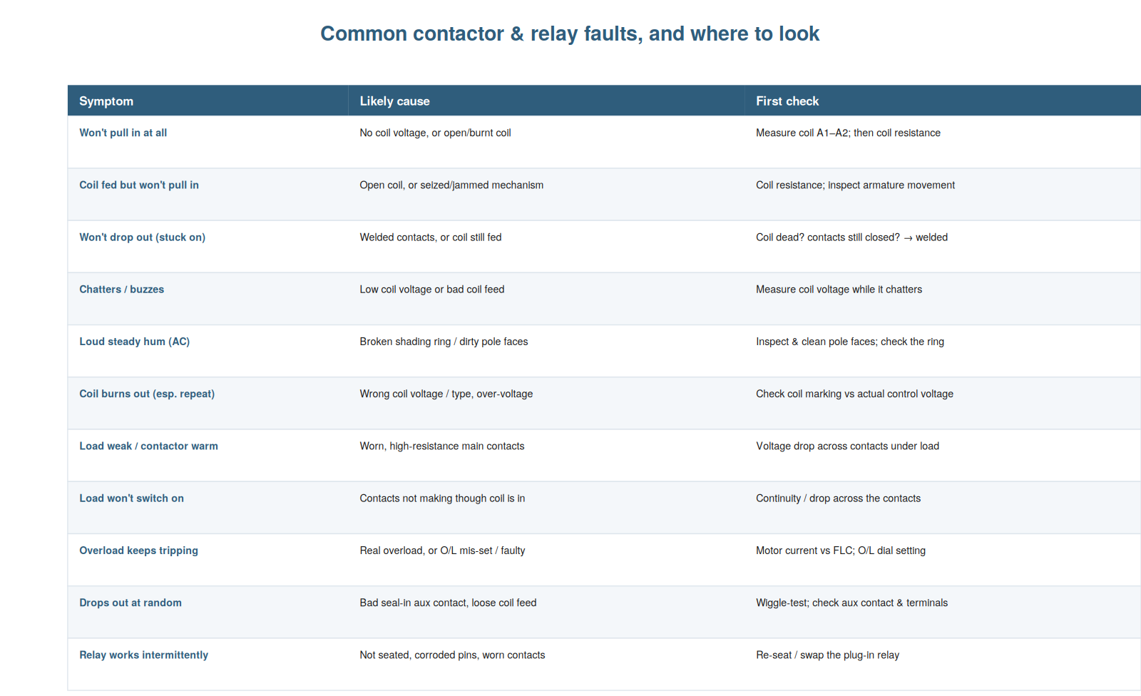Image resolution: width=1141 pixels, height=696 pixels.
Task: Click the "Overload keeps tripping" symptom
Action: pyautogui.click(x=139, y=551)
